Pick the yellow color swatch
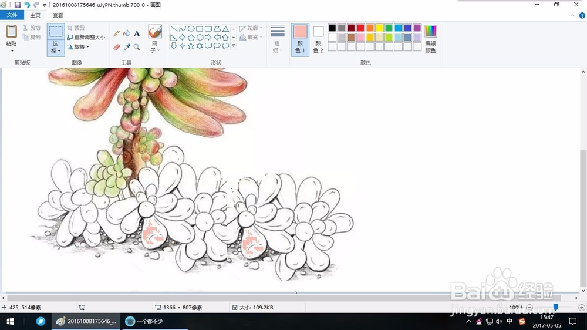The width and height of the screenshot is (587, 330). pyautogui.click(x=379, y=28)
